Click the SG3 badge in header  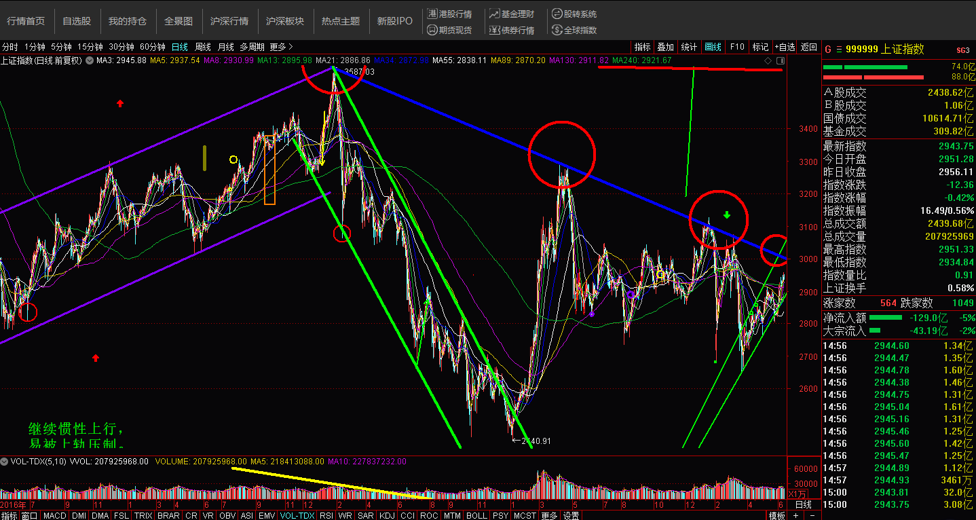tap(962, 50)
